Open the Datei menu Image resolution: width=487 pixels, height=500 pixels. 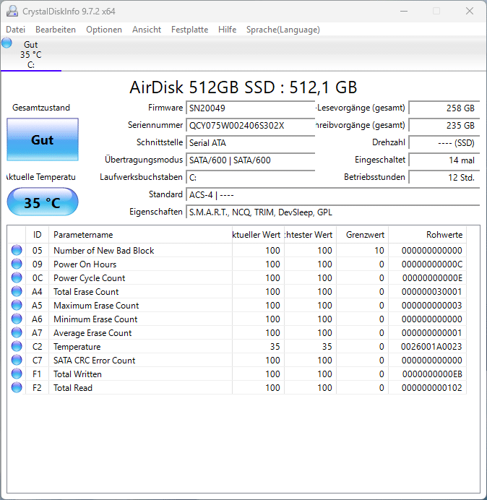point(15,30)
